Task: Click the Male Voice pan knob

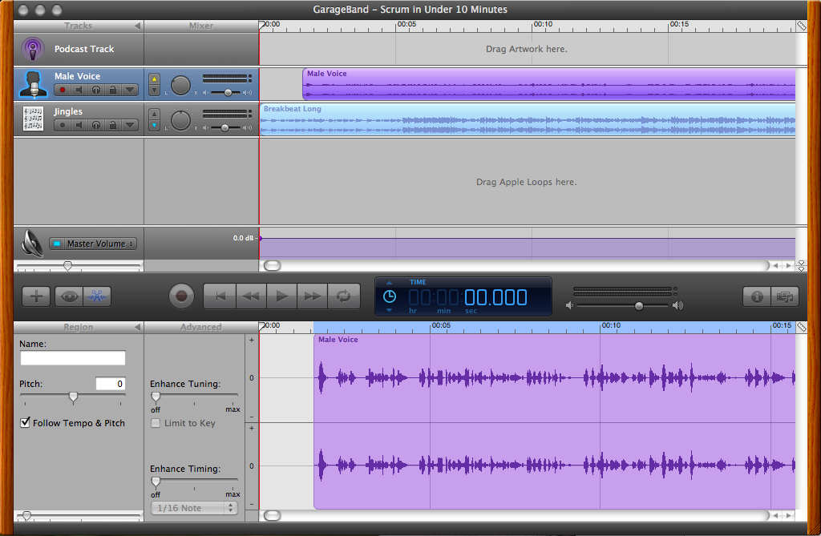Action: 180,85
